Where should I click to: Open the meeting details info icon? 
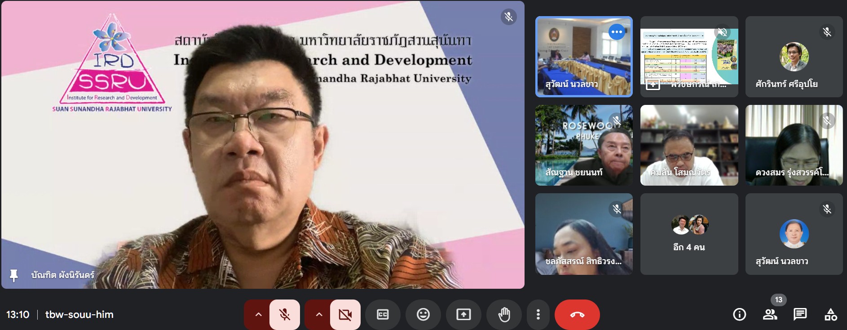[x=739, y=315]
